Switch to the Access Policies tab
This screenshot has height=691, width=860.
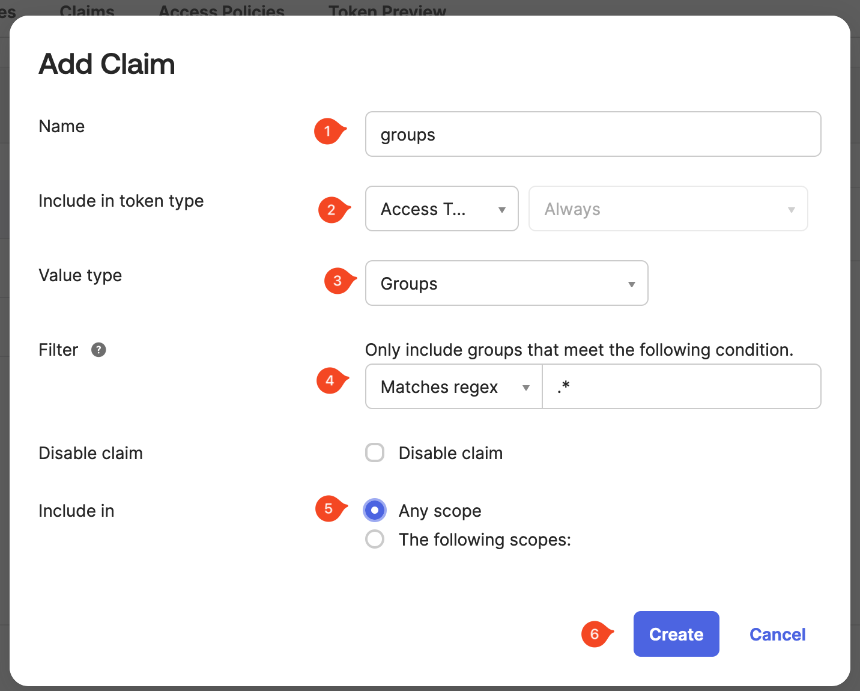click(221, 10)
